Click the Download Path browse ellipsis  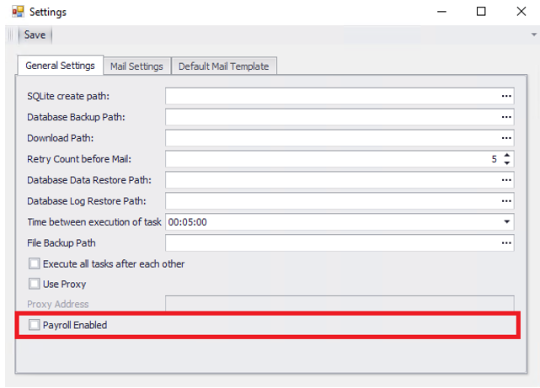click(506, 138)
